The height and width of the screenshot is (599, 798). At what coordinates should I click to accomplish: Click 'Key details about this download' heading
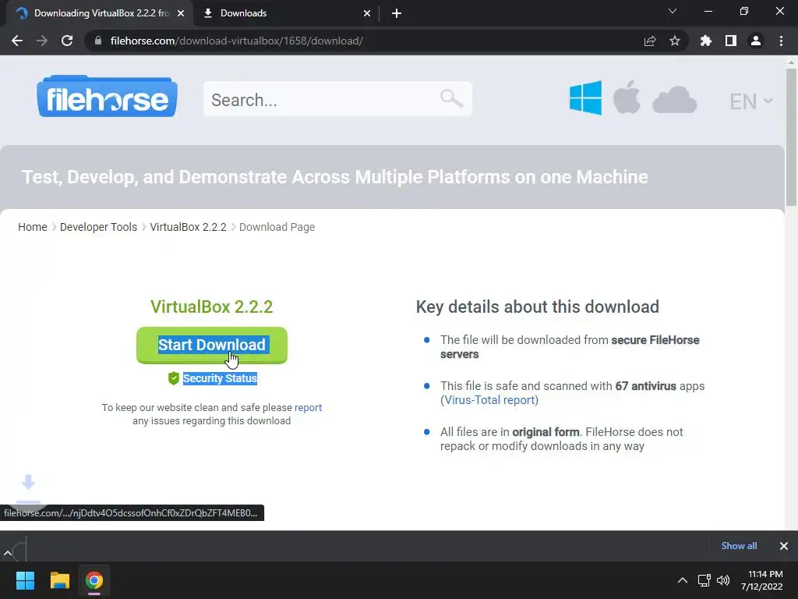coord(538,307)
